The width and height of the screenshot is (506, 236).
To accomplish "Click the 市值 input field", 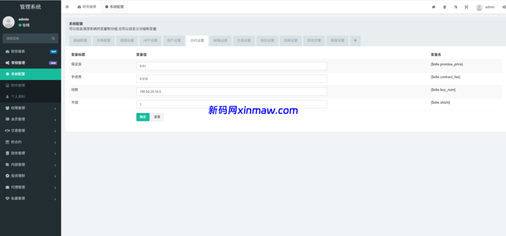I will 232,105.
